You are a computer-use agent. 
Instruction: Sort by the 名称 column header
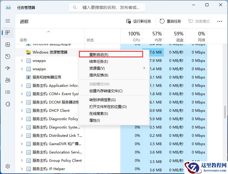50,36
